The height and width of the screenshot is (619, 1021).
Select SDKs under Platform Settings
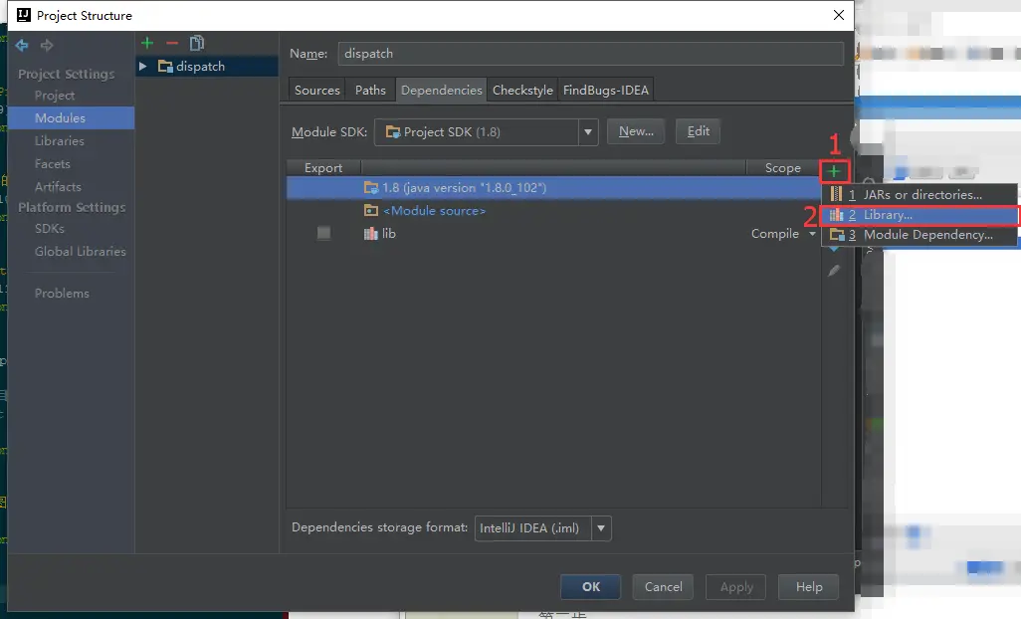tap(50, 229)
